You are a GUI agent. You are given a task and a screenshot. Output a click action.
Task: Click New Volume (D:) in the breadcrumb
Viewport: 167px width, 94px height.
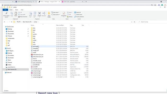27,22
